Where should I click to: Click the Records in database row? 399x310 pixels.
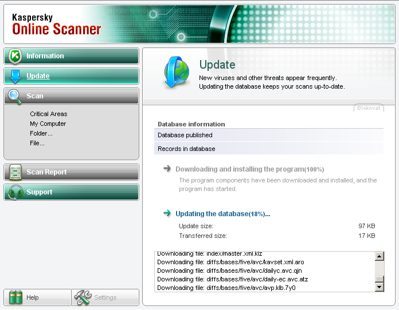269,149
